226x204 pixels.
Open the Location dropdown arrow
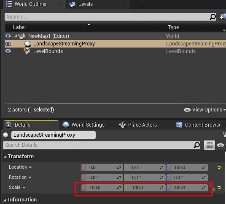[30, 167]
